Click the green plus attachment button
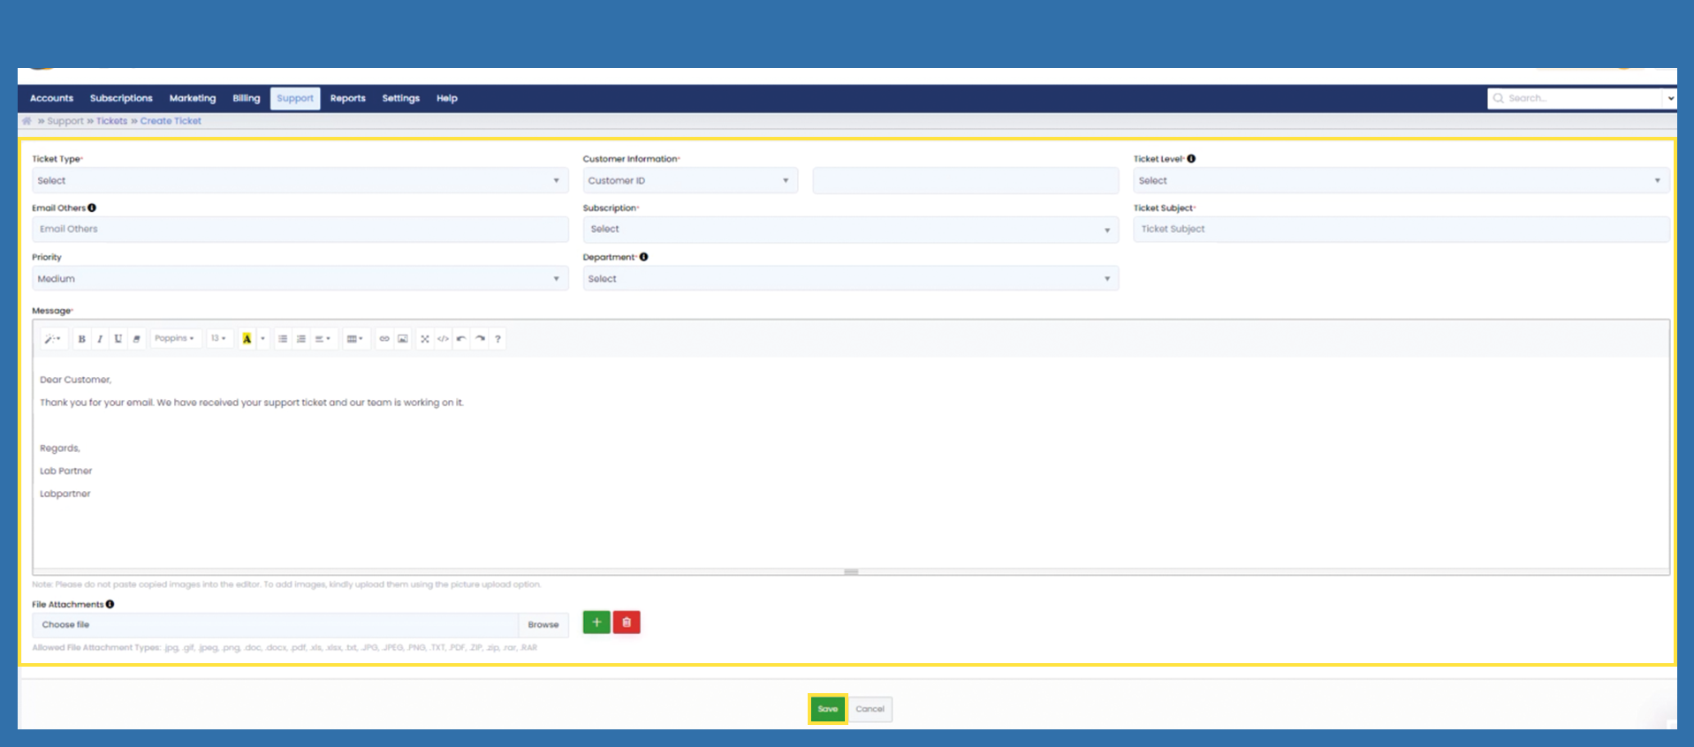This screenshot has width=1694, height=747. 596,622
